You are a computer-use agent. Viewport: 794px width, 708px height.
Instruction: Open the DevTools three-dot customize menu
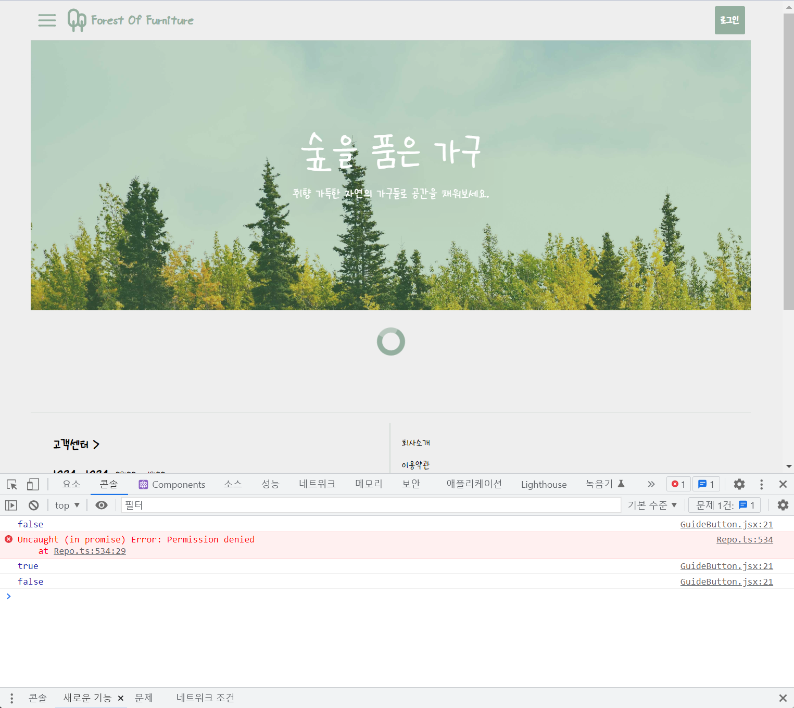tap(761, 484)
